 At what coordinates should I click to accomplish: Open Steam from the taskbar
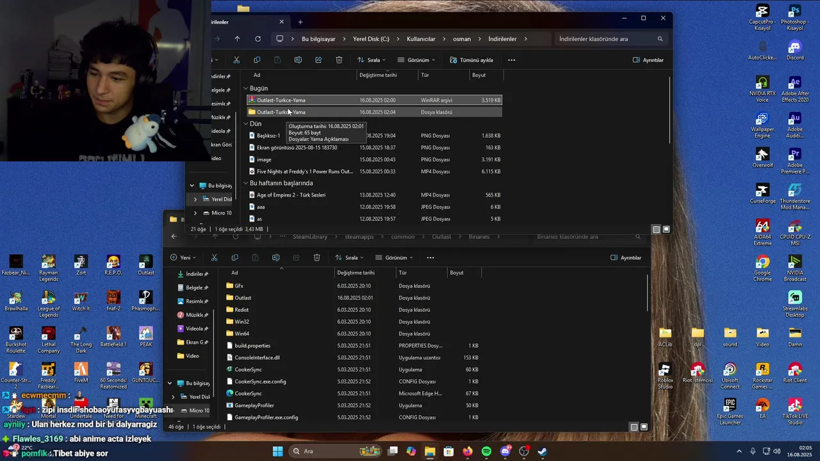(x=542, y=451)
